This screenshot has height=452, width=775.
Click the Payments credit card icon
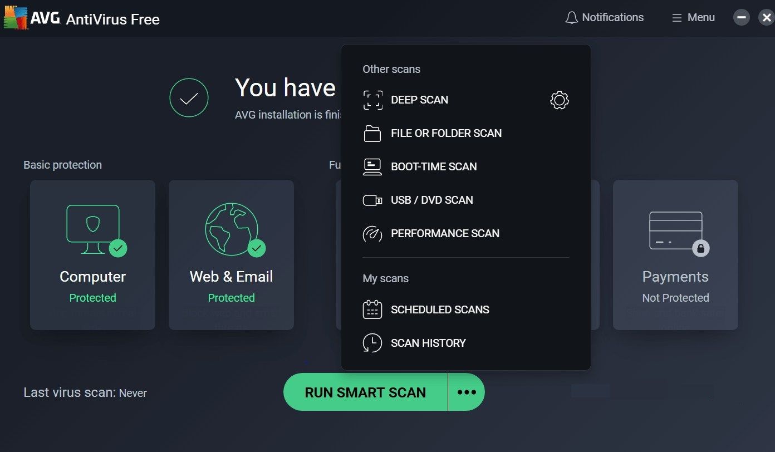coord(676,230)
